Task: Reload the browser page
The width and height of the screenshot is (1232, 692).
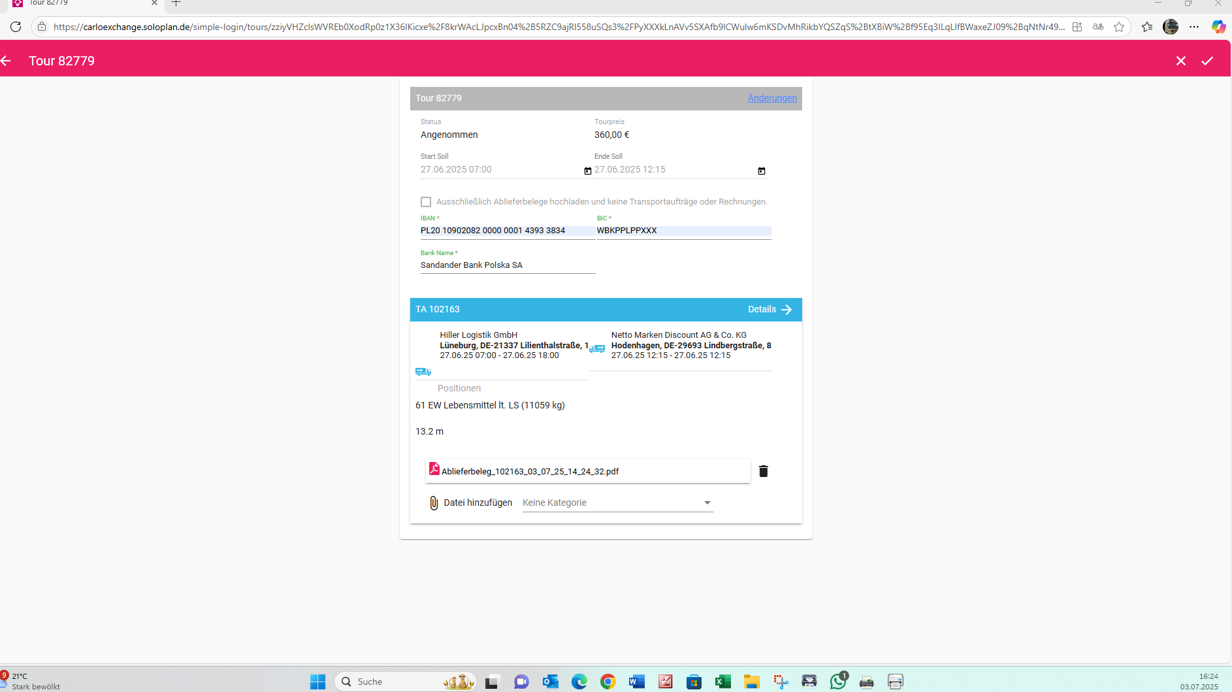Action: pos(16,27)
